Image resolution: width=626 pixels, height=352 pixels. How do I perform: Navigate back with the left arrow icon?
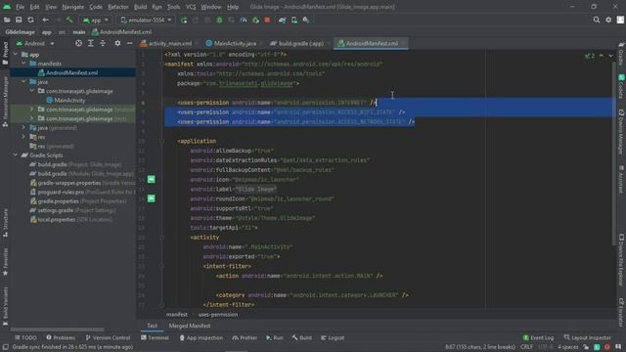(46, 20)
